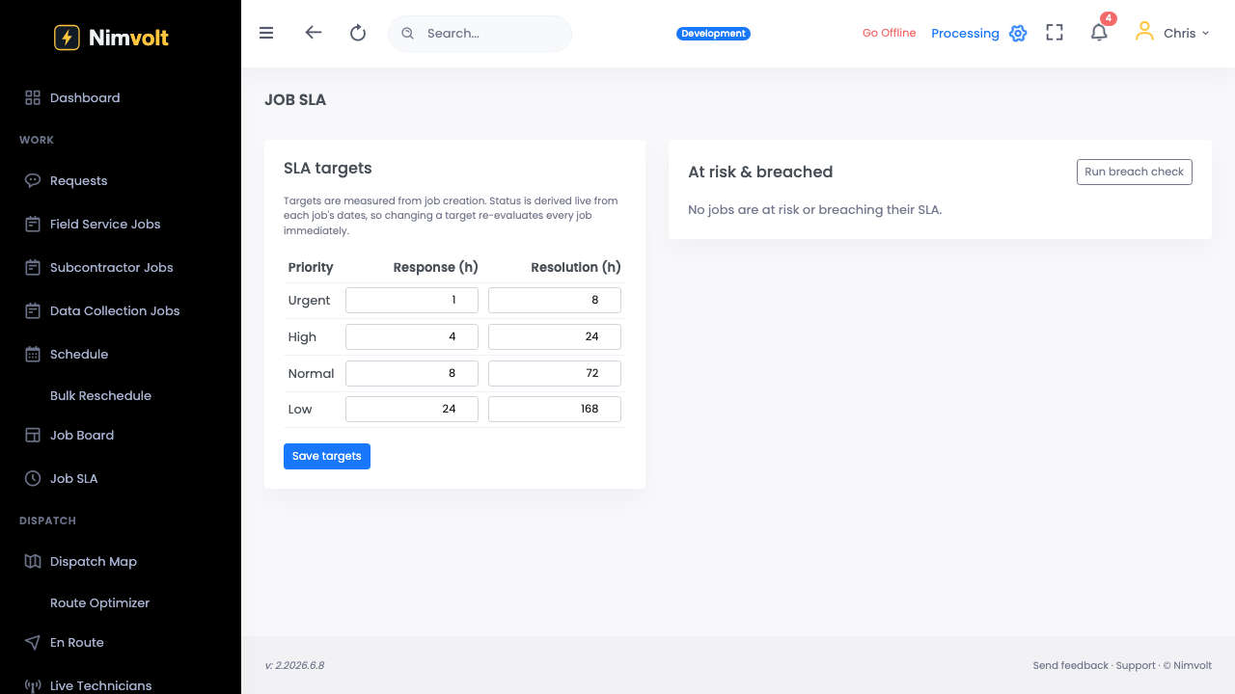
Task: Open the Chris user dropdown chevron
Action: 1205,34
